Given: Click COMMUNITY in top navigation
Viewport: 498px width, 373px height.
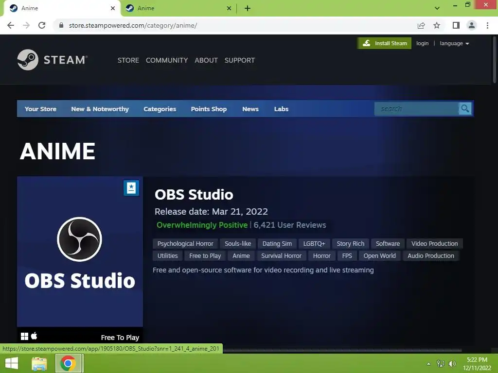Looking at the screenshot, I should click(167, 60).
